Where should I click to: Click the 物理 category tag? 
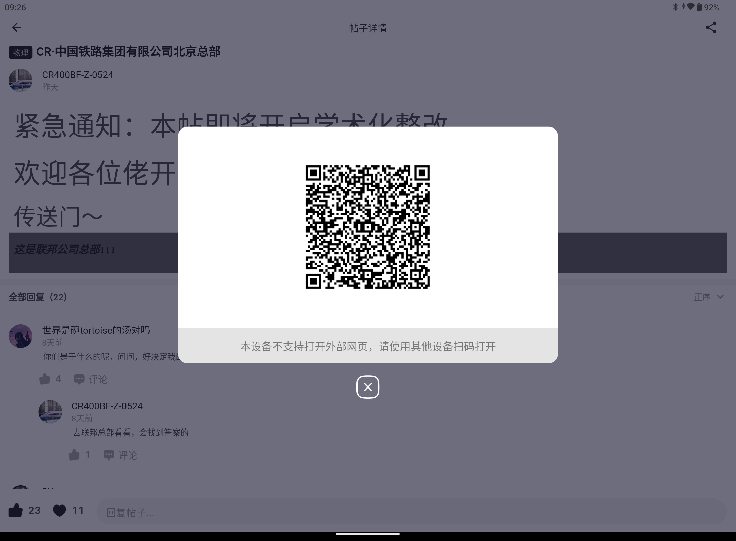[x=21, y=52]
